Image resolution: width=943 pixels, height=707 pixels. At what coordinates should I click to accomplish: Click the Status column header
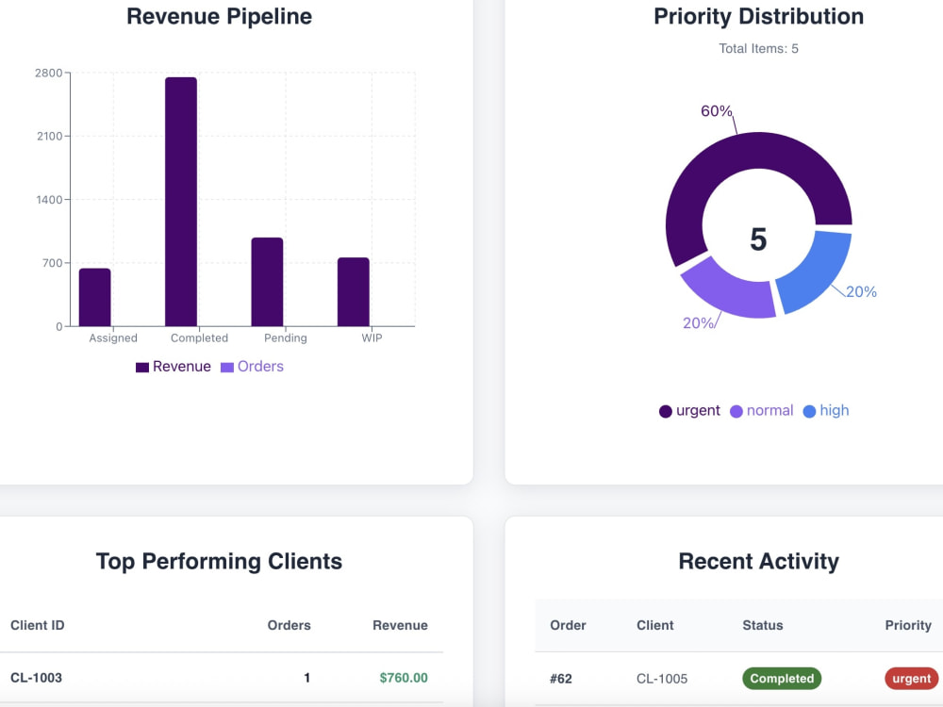click(763, 625)
